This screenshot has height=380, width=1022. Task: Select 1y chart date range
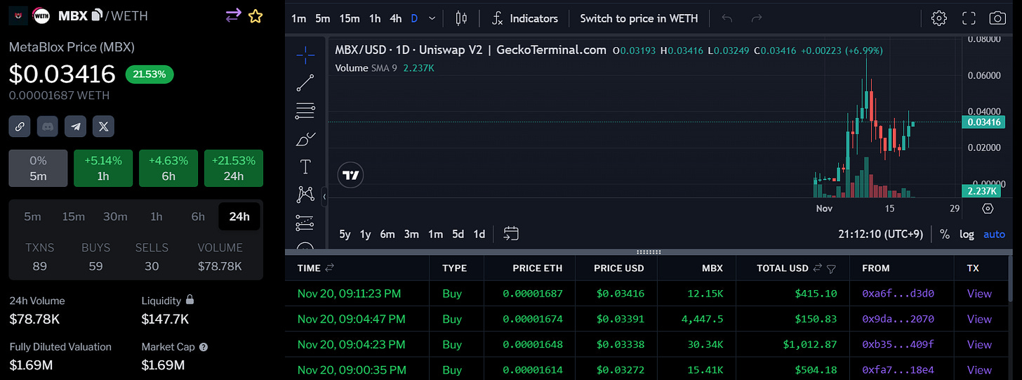click(x=365, y=234)
